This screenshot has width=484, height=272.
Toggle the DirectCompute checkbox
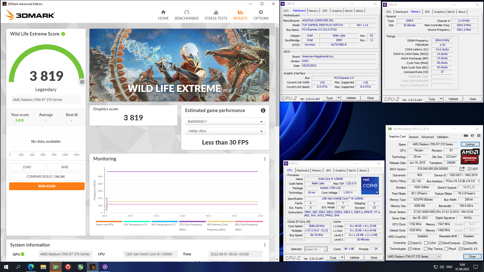[x=440, y=243]
